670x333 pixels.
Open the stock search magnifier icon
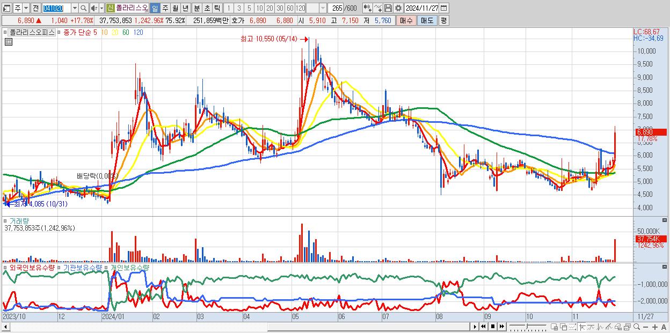point(83,8)
